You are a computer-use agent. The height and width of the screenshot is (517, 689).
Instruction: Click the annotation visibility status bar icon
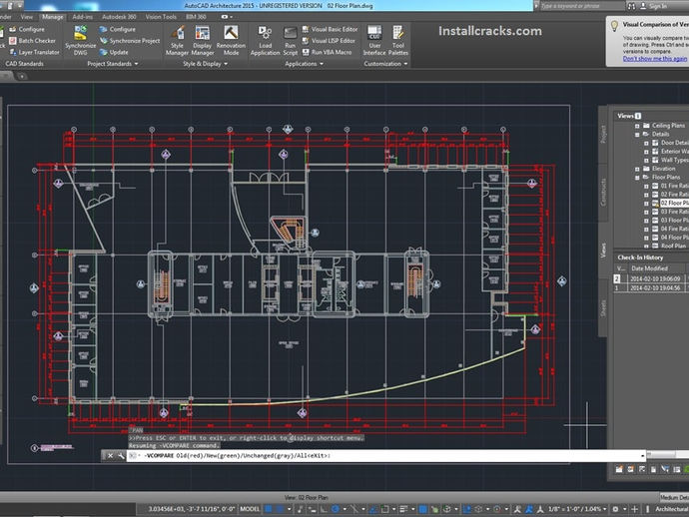pos(517,509)
